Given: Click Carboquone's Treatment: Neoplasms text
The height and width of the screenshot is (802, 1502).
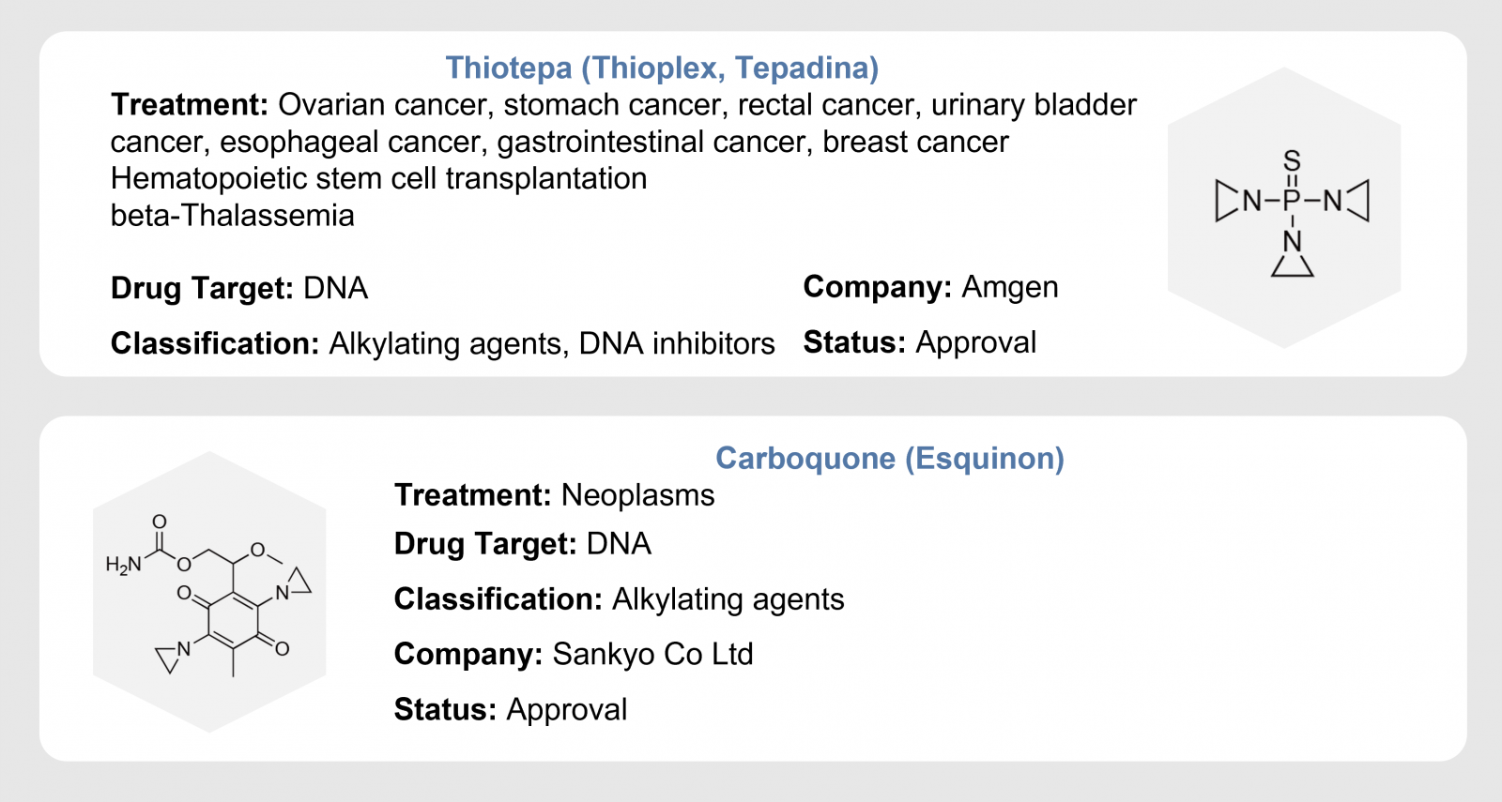Looking at the screenshot, I should [554, 495].
